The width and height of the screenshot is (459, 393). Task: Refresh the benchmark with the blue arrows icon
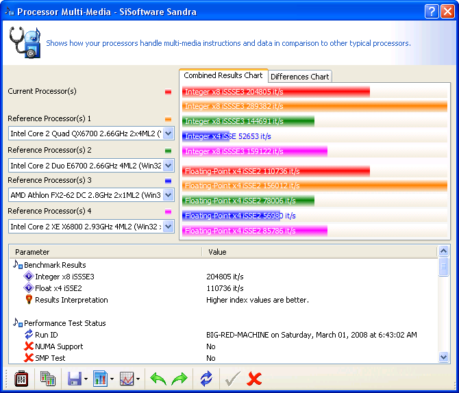tap(206, 379)
